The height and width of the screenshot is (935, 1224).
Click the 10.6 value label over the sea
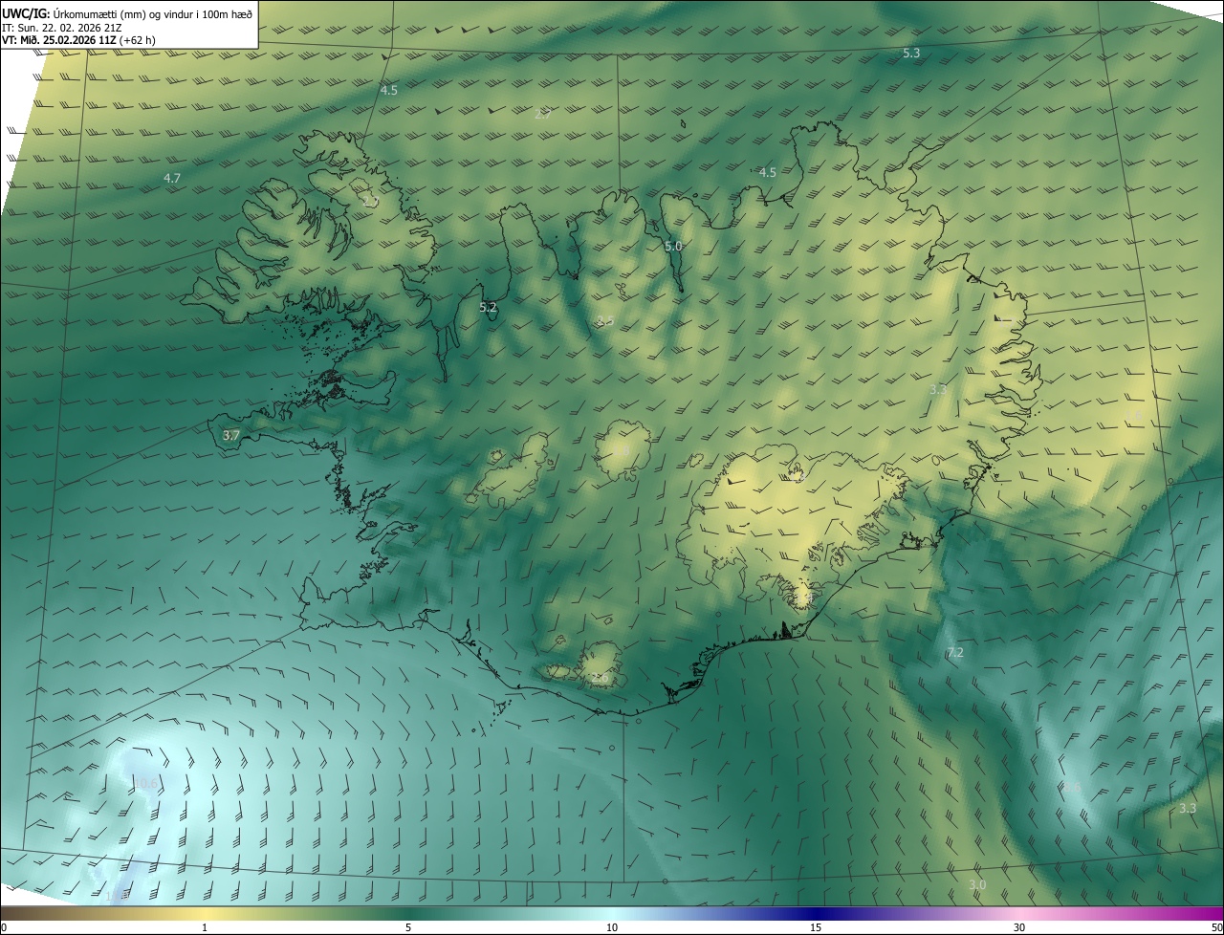coord(145,784)
